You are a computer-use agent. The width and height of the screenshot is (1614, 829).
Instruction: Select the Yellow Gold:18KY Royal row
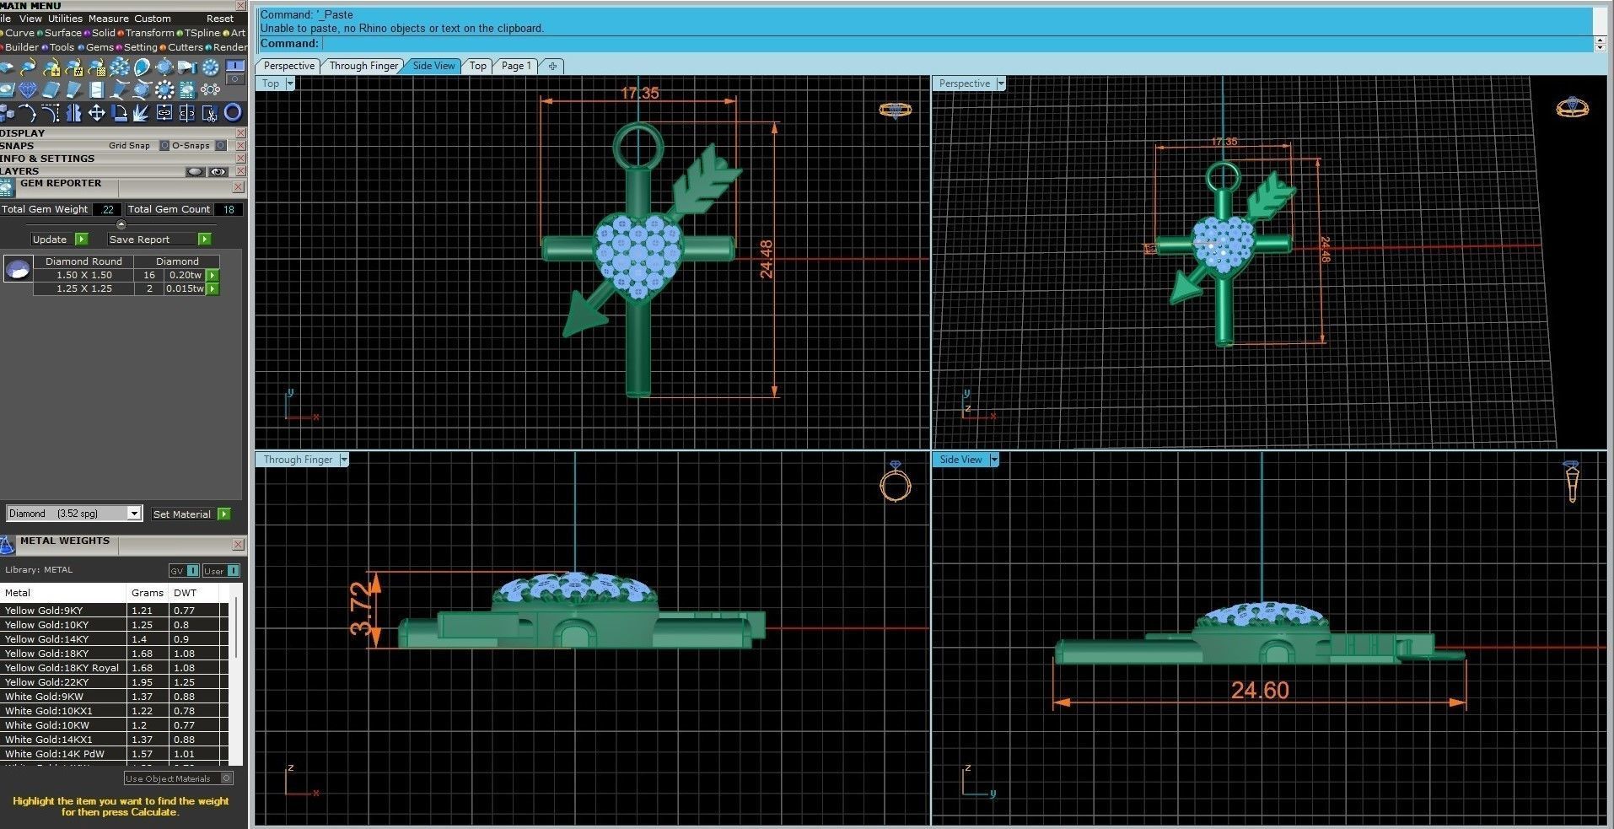(x=114, y=668)
